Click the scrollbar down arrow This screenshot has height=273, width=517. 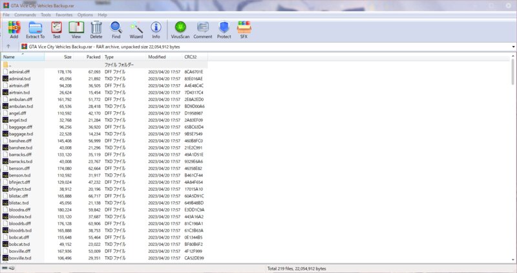click(513, 260)
